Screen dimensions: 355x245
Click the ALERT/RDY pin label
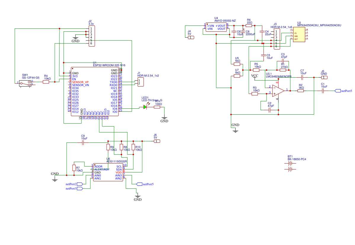pos(102,169)
